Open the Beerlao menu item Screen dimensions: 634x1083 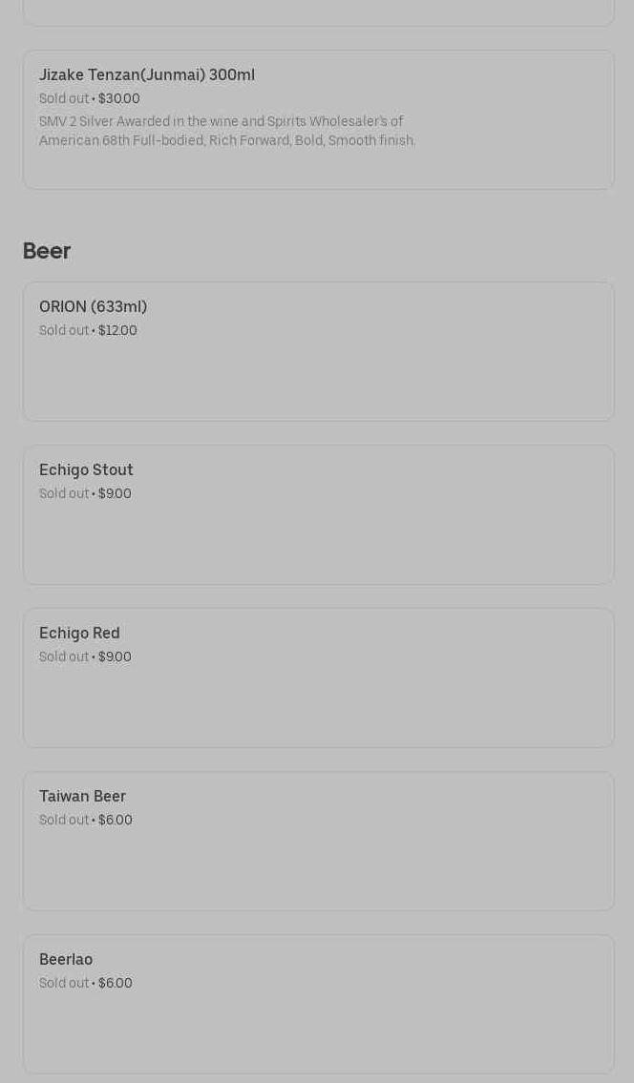pyautogui.click(x=66, y=960)
